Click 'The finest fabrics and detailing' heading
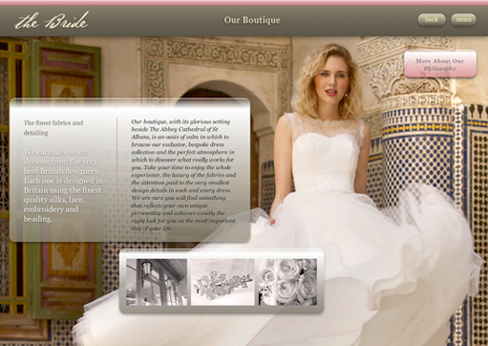The width and height of the screenshot is (488, 346). pyautogui.click(x=53, y=128)
